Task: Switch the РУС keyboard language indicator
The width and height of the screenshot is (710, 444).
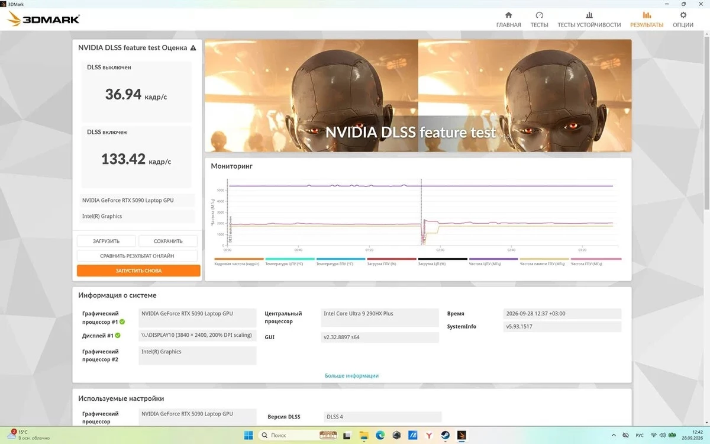Action: coord(640,435)
